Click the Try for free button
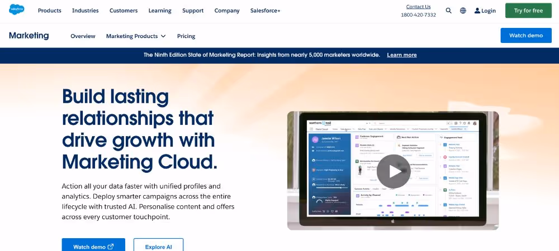559x251 pixels. [x=528, y=11]
